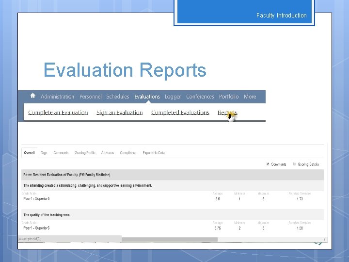Screen dimensions: 349x262
Task: Click the Faculty Introduction banner text
Action: (x=281, y=16)
